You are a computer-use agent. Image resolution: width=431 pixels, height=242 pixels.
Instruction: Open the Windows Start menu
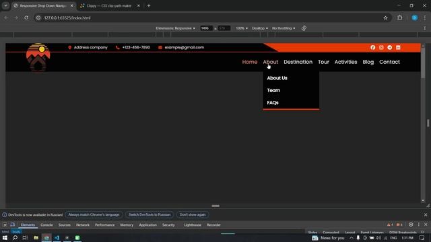point(5,237)
